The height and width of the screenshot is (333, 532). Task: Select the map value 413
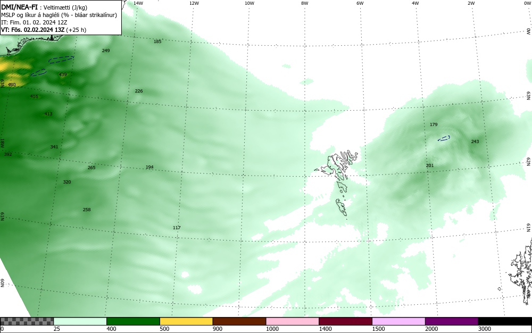click(48, 114)
